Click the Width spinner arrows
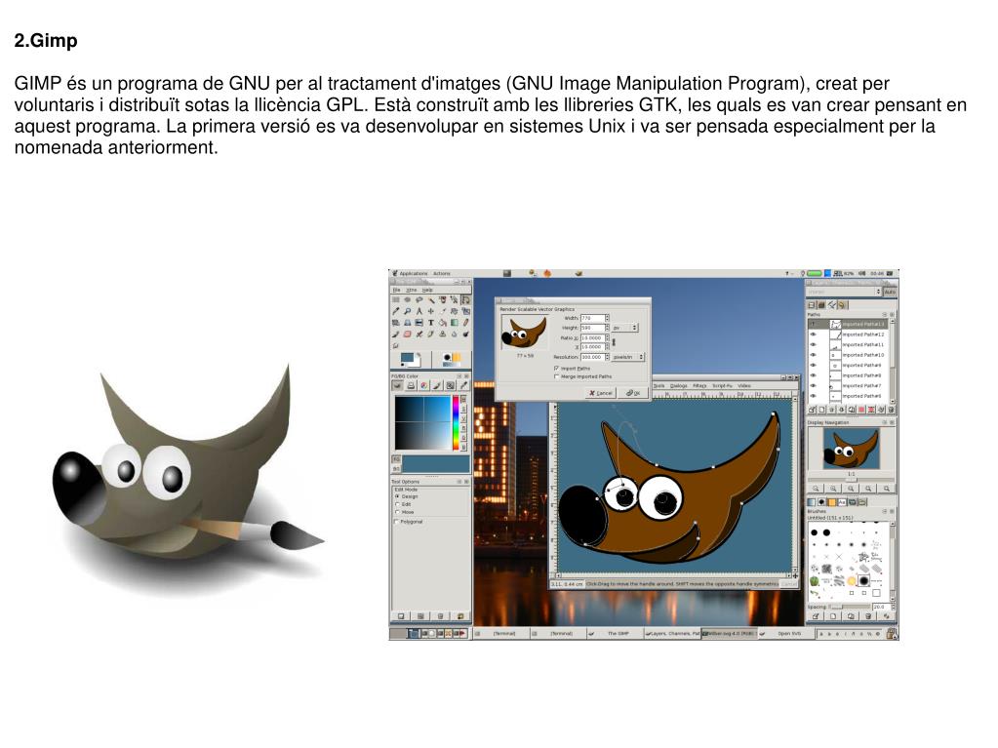 click(607, 318)
